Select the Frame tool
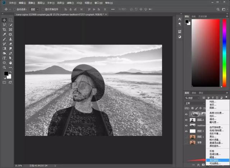Image resolution: width=230 pixels, height=168 pixels. [10, 29]
